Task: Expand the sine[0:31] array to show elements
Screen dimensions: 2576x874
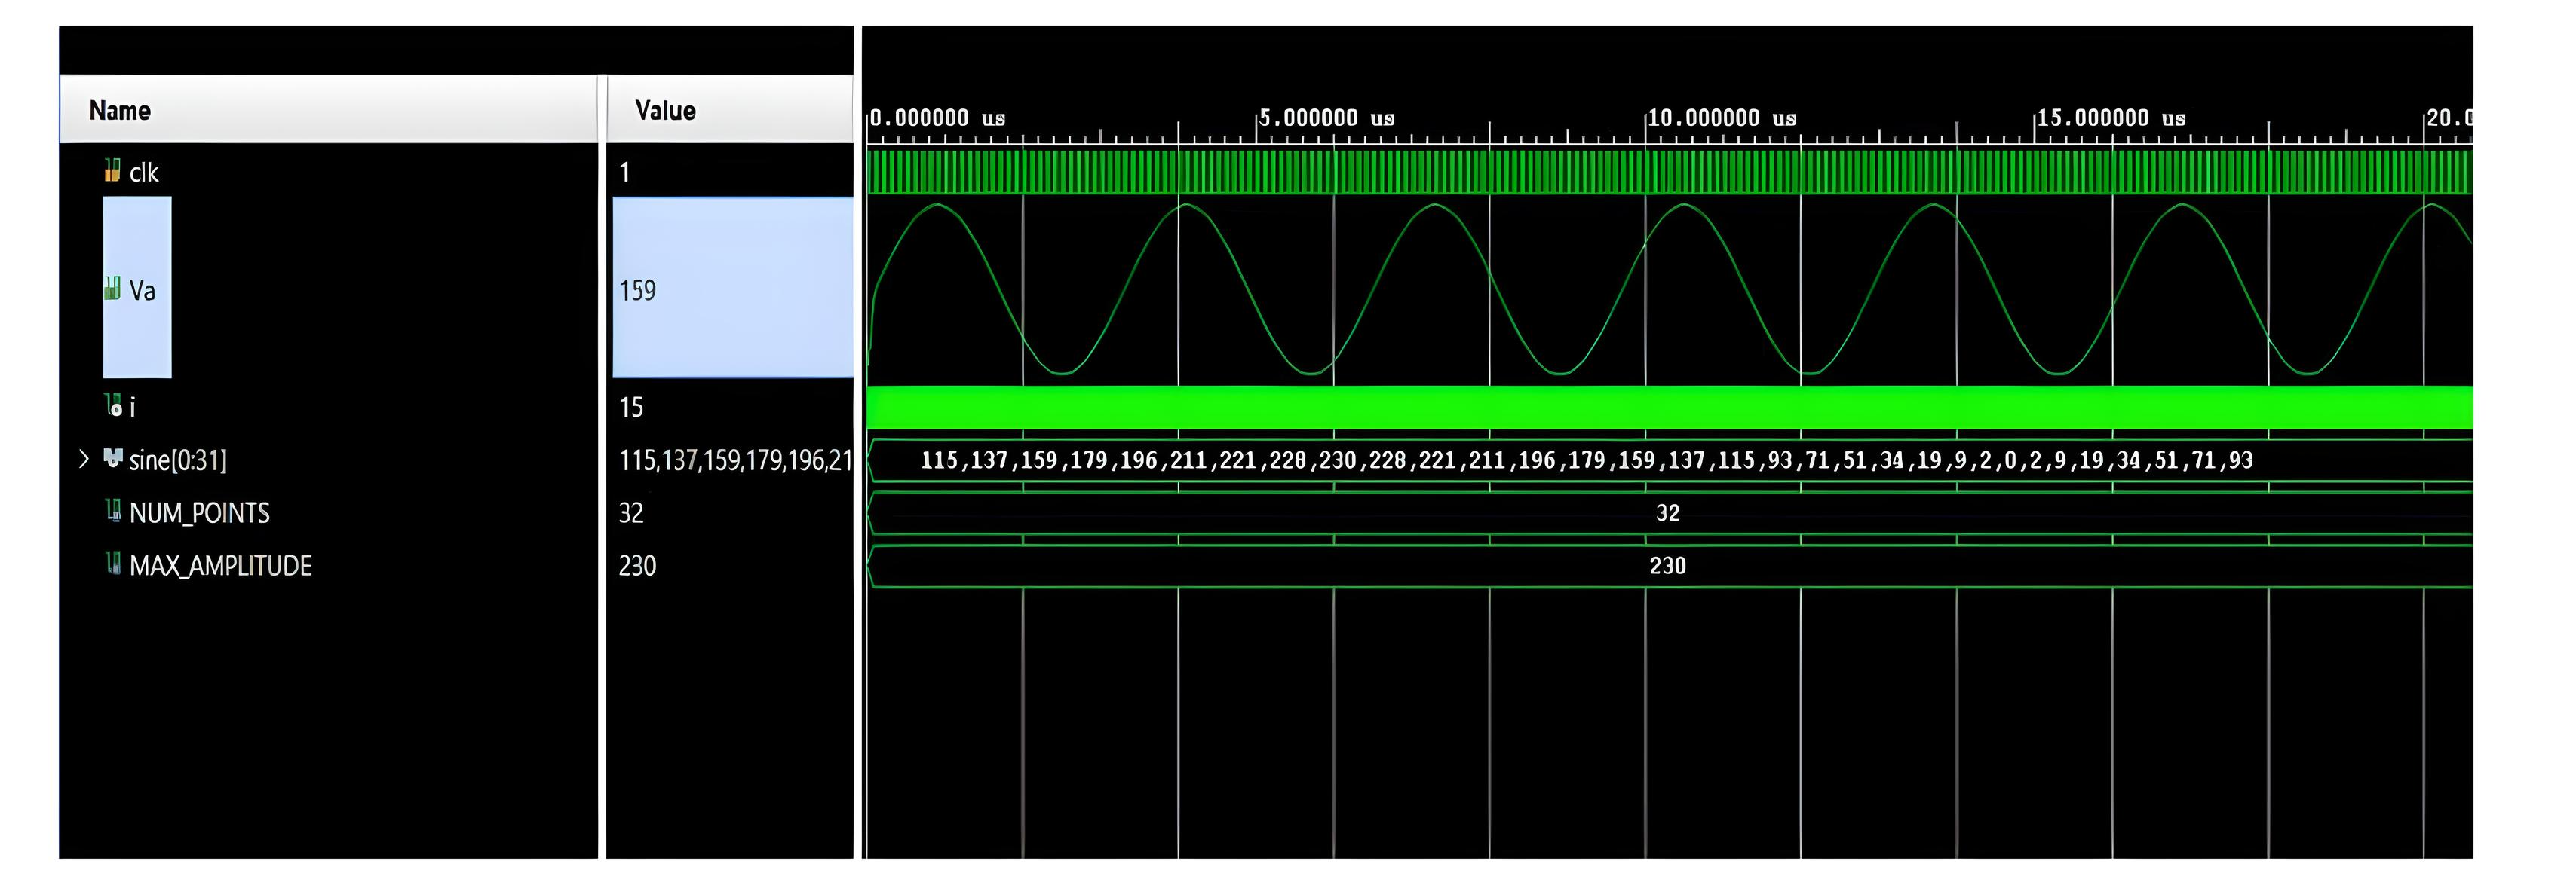Action: click(84, 460)
